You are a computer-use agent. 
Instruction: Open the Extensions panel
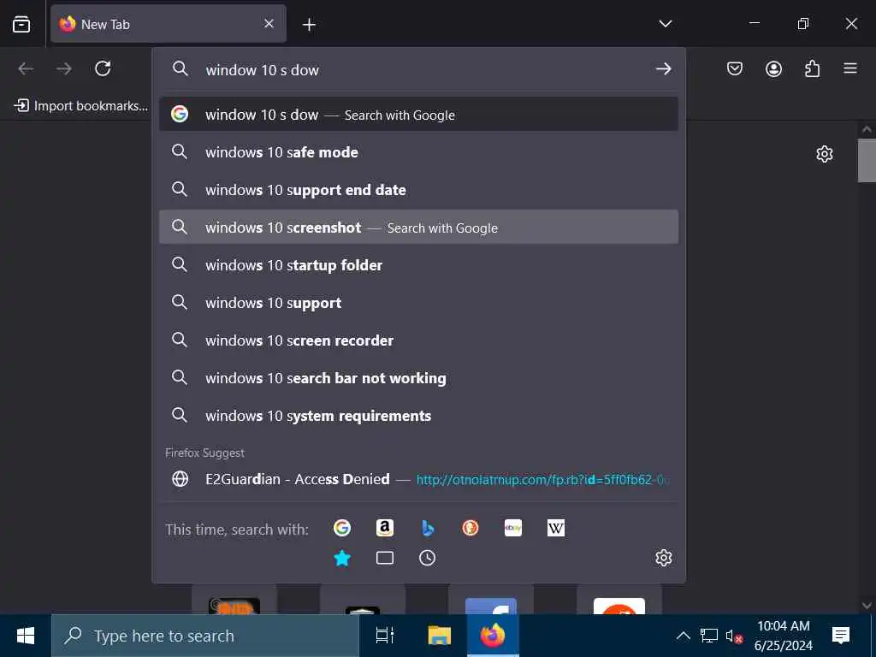click(x=812, y=68)
